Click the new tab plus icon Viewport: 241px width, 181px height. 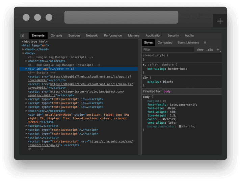[220, 21]
